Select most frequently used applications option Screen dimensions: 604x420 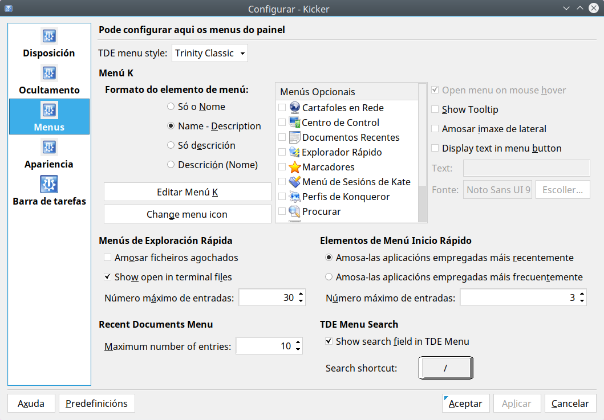coord(329,277)
